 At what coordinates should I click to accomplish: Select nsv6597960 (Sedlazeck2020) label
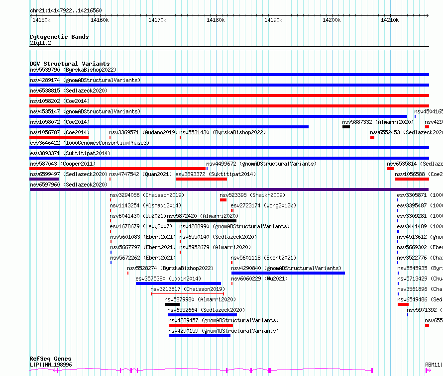pos(69,185)
